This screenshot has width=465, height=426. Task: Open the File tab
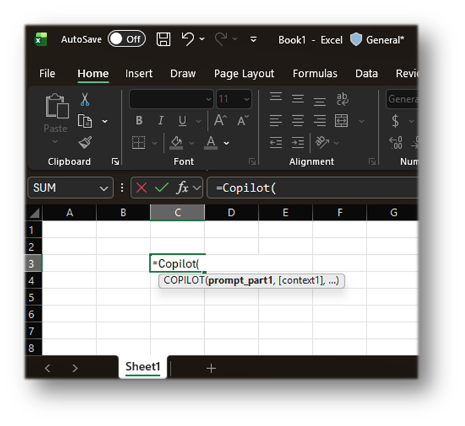point(47,73)
